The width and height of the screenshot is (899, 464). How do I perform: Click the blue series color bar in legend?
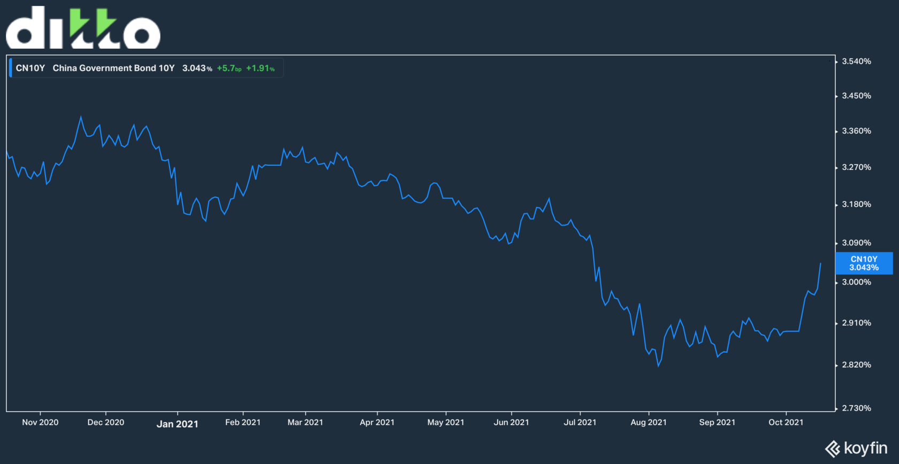(10, 68)
